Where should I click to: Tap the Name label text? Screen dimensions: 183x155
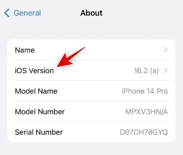coord(25,50)
